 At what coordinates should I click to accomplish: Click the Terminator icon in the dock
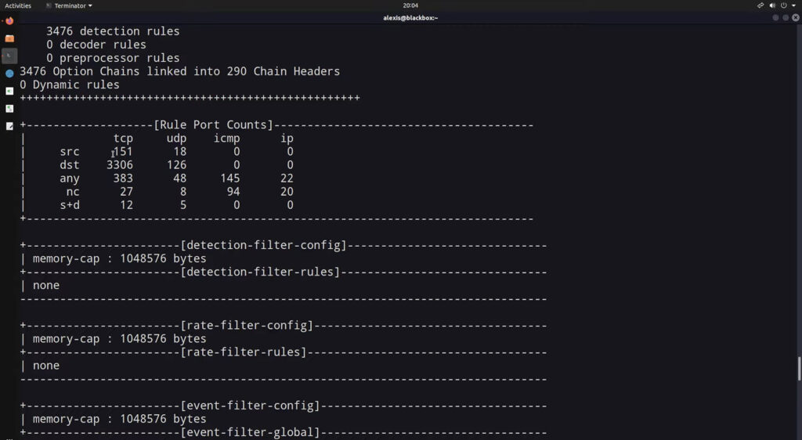(x=9, y=56)
